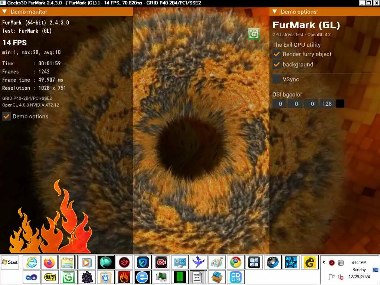Click the Frame time 49.907 ms line

[33, 80]
